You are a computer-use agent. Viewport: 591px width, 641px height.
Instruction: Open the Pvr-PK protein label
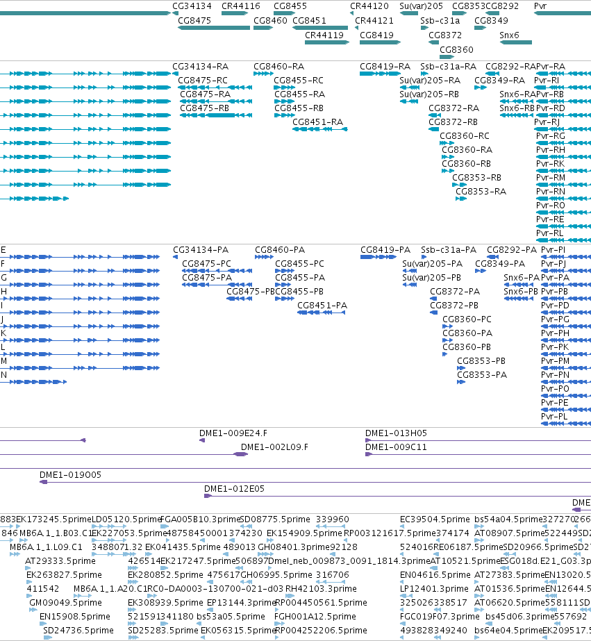click(555, 347)
